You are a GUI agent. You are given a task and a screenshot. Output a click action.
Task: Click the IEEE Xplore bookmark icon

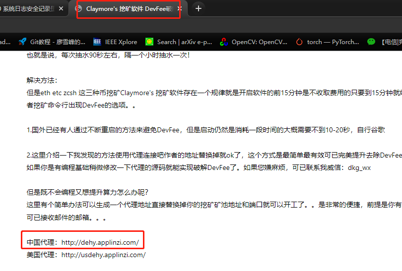[97, 42]
